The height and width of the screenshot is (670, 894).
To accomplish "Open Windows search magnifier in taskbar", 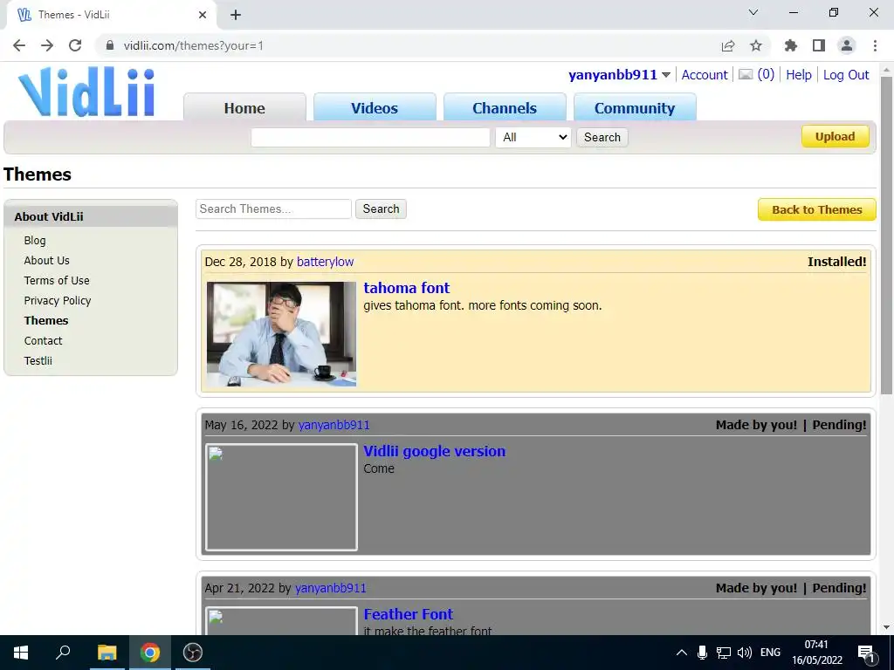I will click(63, 653).
